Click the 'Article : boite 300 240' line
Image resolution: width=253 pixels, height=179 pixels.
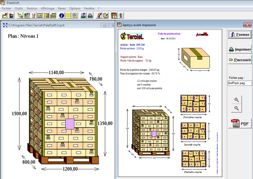[x=132, y=45]
